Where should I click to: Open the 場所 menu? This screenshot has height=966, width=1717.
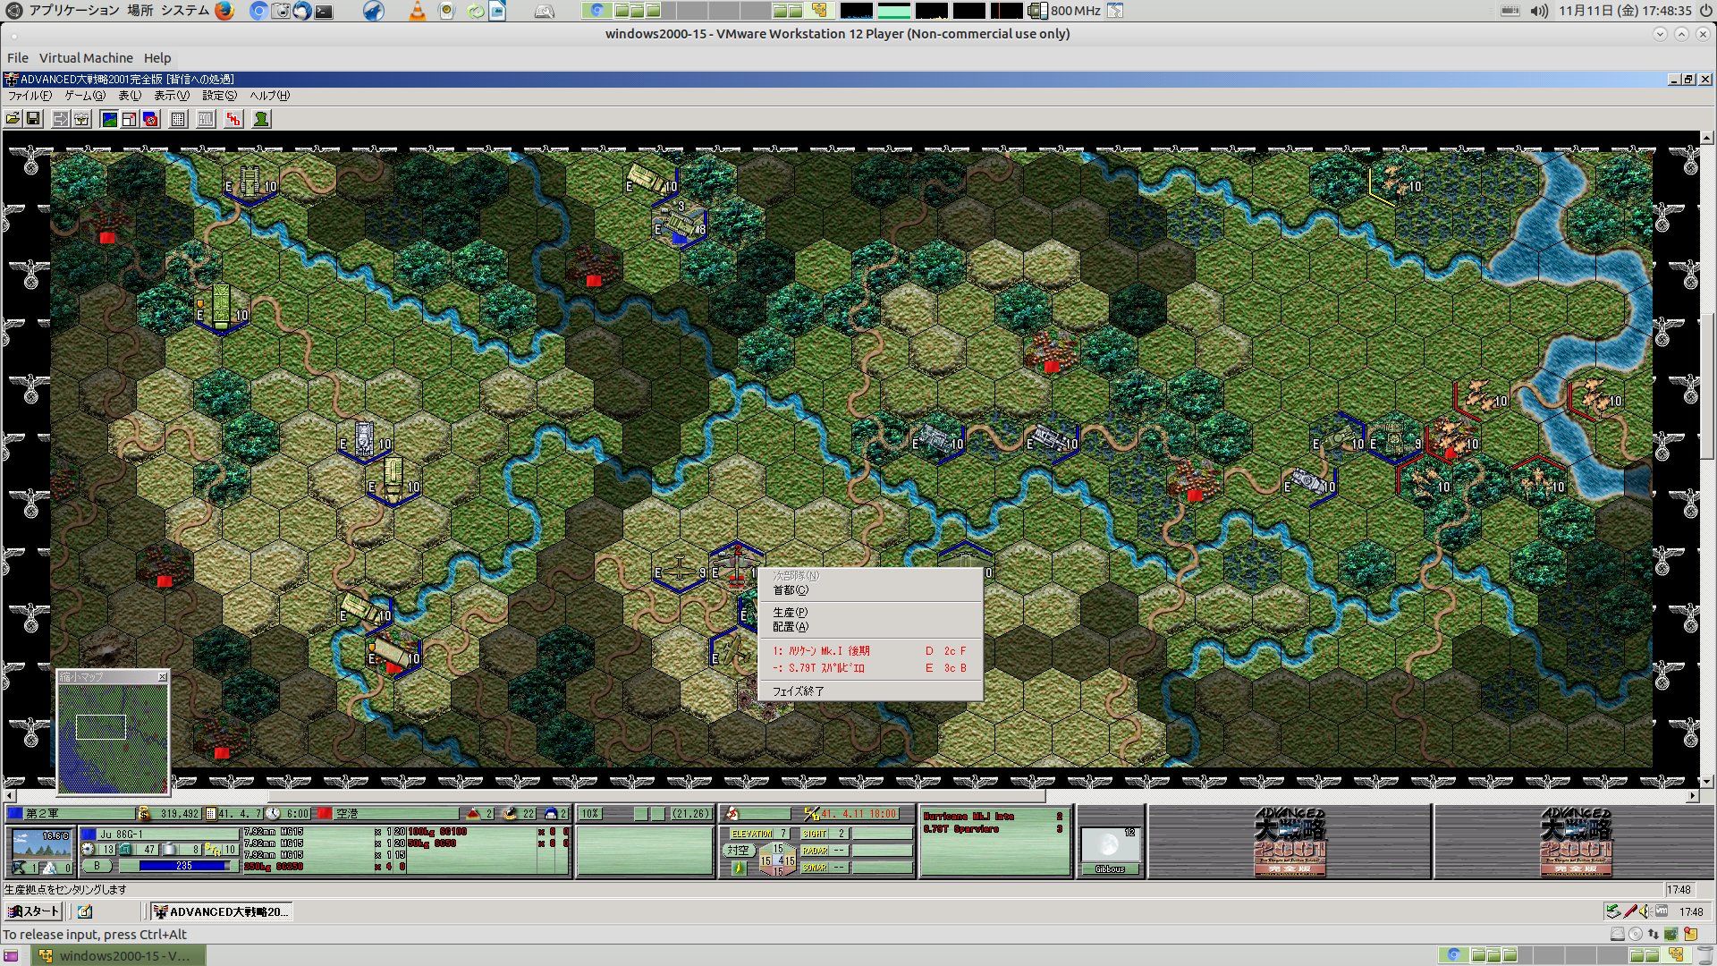(x=140, y=11)
